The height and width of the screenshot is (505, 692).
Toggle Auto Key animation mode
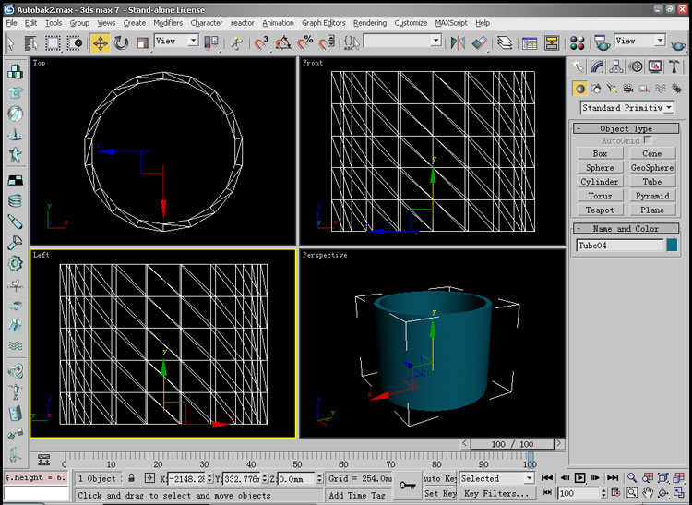[x=440, y=479]
